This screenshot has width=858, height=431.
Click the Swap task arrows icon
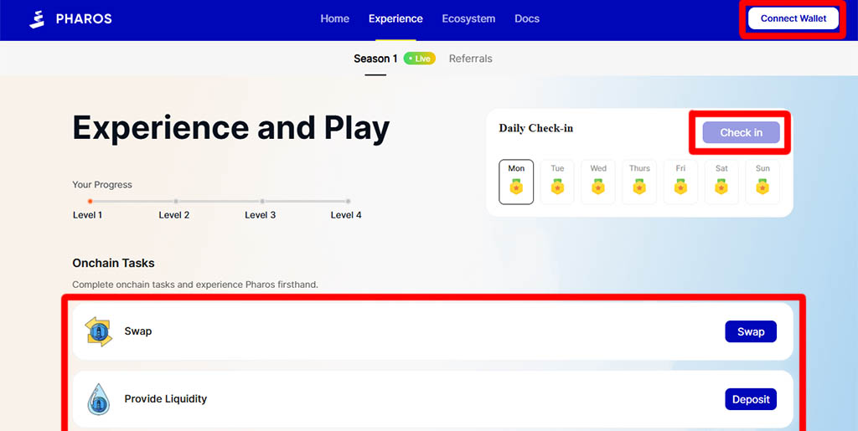click(99, 331)
